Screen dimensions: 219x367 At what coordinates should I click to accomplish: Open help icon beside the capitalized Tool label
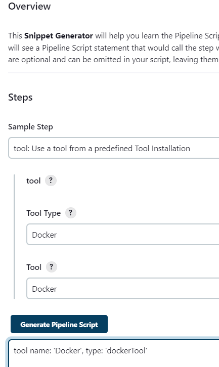point(51,267)
